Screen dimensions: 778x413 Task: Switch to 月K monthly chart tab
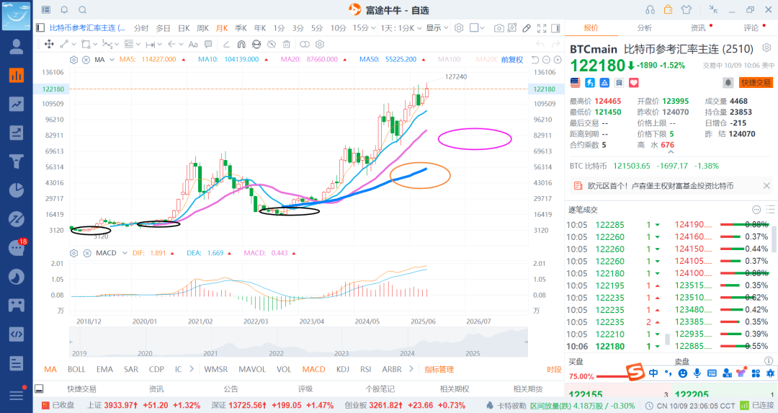pos(222,28)
